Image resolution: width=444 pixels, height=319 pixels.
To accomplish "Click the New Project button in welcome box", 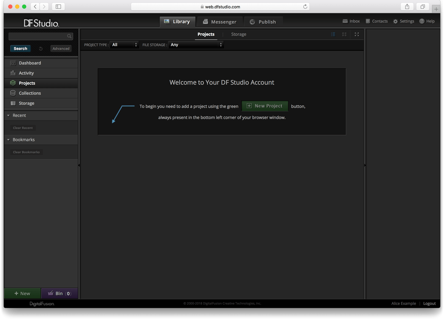I will click(265, 106).
